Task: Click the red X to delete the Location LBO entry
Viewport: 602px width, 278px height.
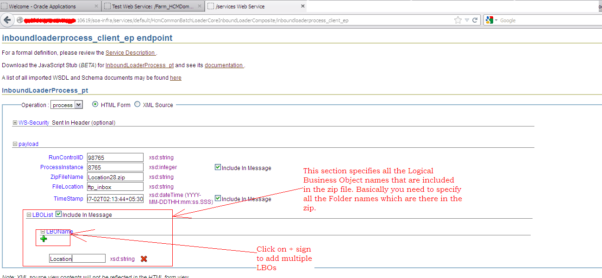Action: (144, 259)
